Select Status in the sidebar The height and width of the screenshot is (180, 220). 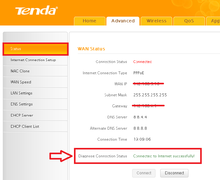pyautogui.click(x=36, y=49)
